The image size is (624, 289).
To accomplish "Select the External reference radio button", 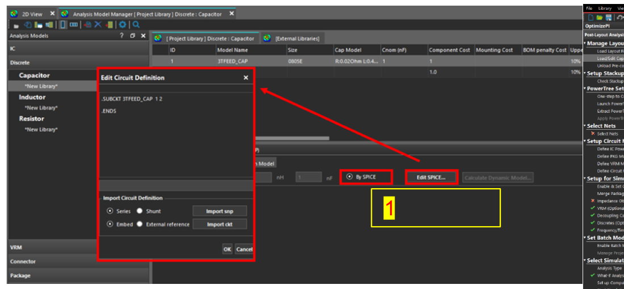I will pos(140,224).
